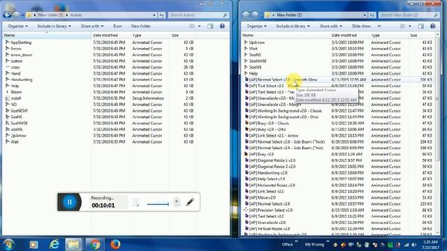This screenshot has height=251, width=447.
Task: Click File Explorer taskbar button
Action: point(73,245)
